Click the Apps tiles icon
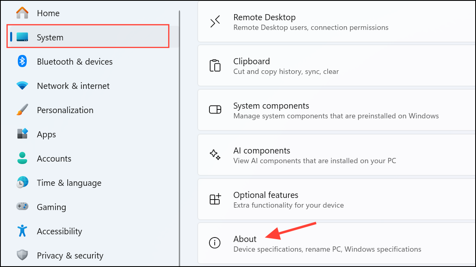Screen dimensions: 476x267 pos(22,134)
